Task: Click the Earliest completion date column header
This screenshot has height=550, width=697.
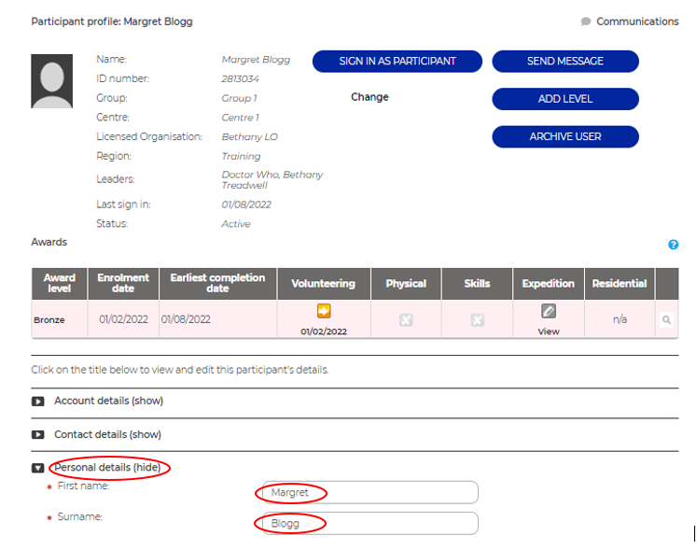Action: [x=217, y=284]
